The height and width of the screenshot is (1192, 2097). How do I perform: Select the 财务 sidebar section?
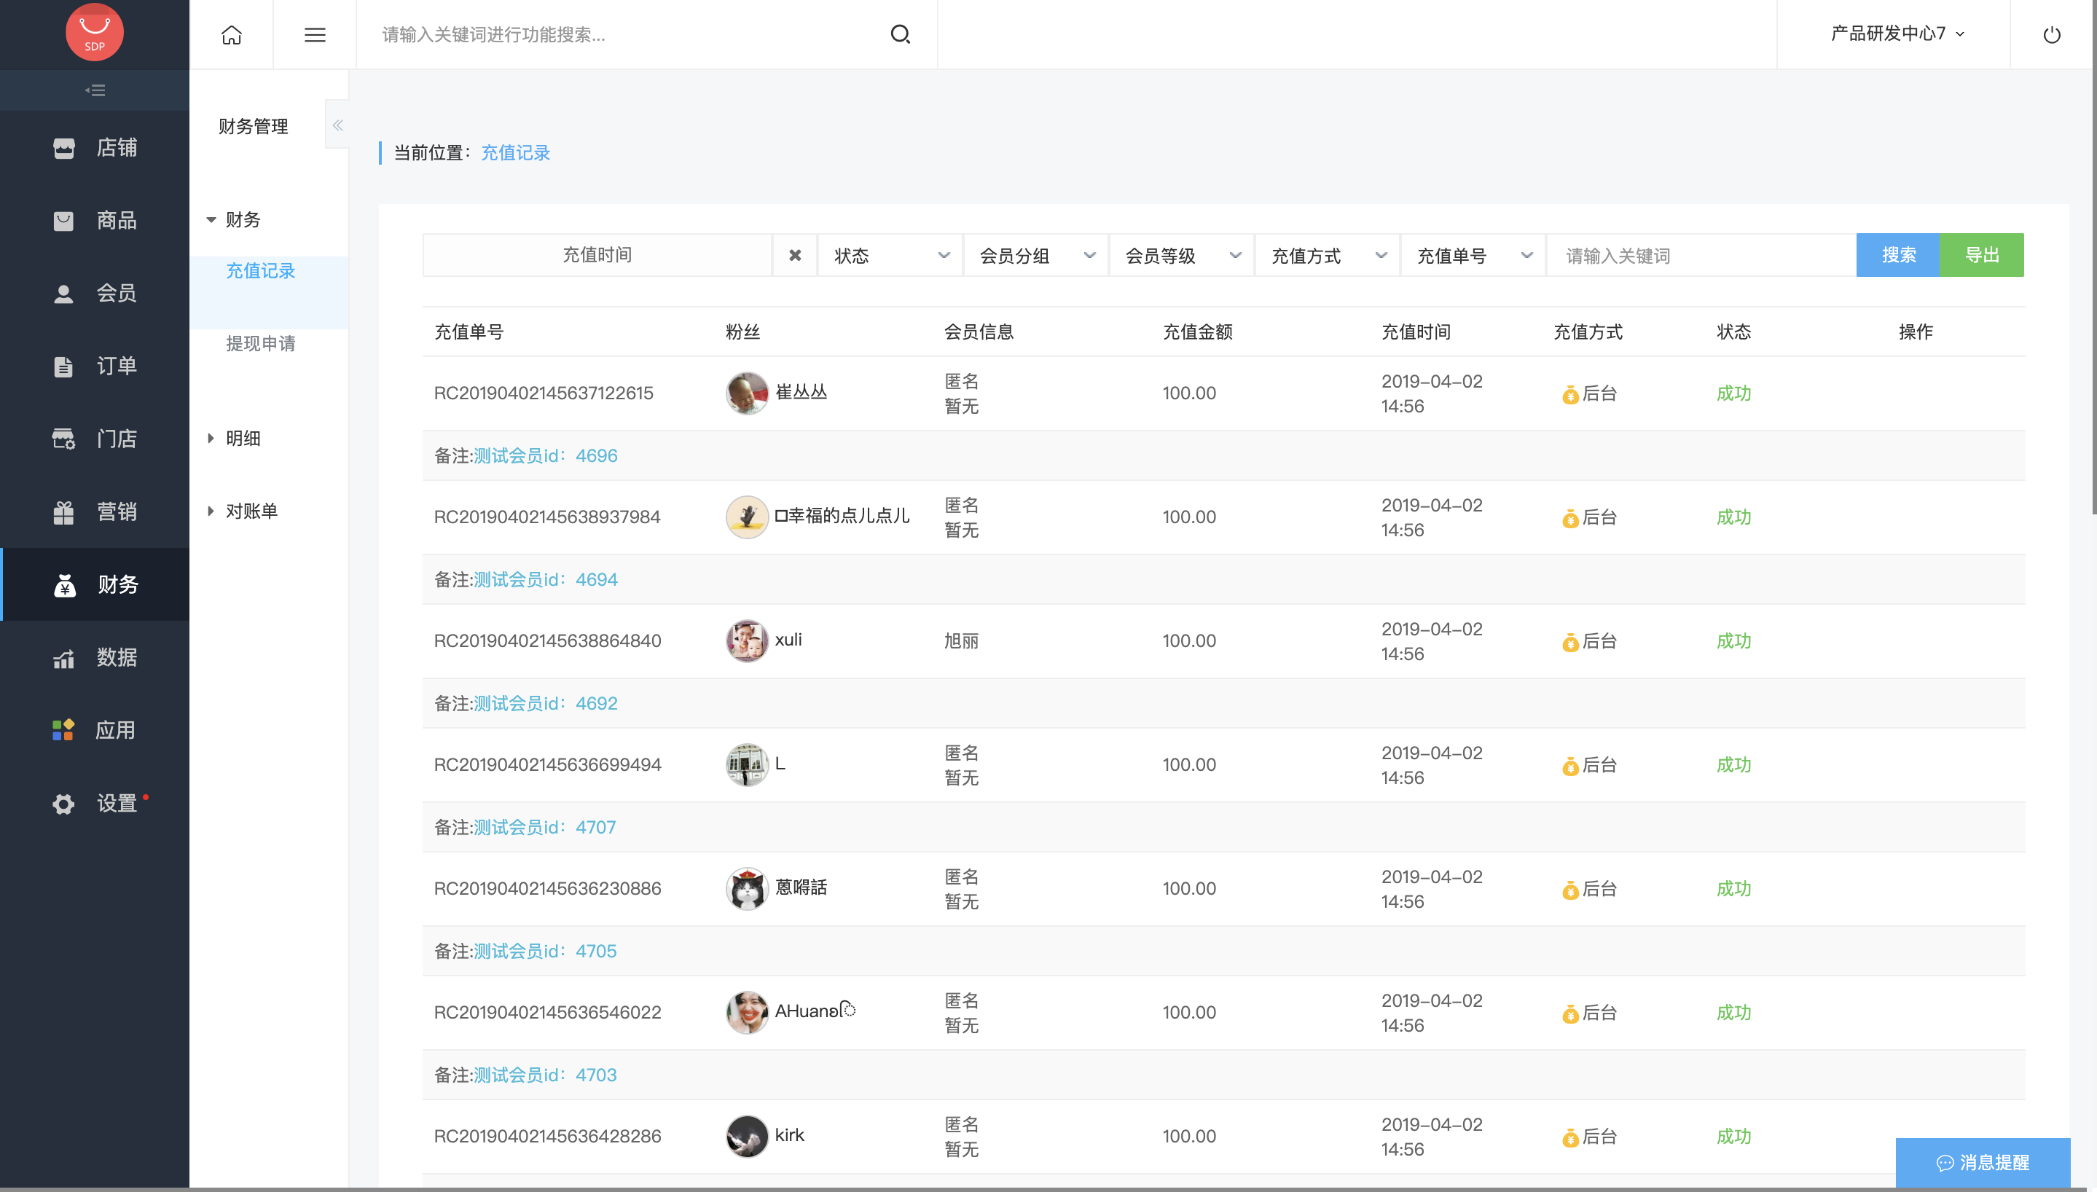click(x=95, y=584)
